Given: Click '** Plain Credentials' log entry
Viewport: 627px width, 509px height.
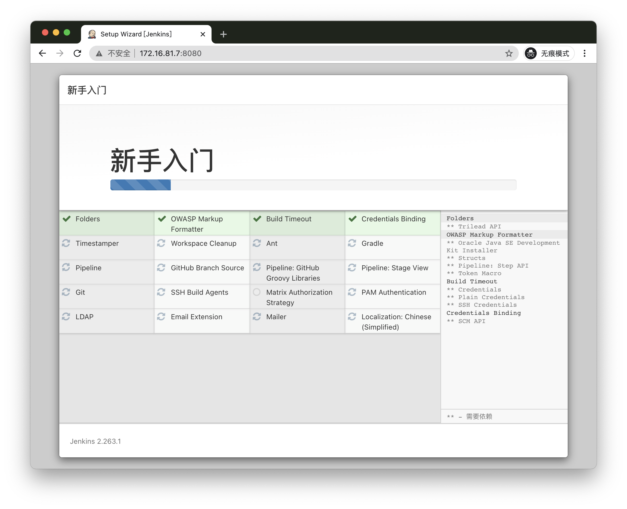Looking at the screenshot, I should [x=485, y=297].
